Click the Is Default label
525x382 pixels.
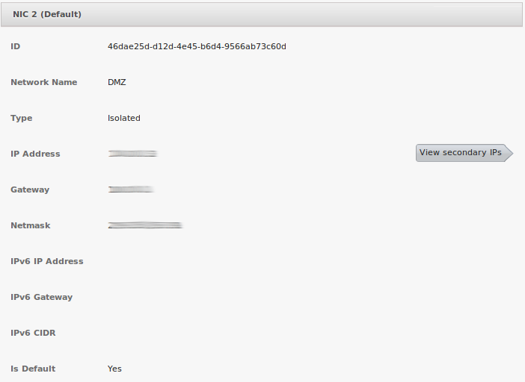coord(33,369)
